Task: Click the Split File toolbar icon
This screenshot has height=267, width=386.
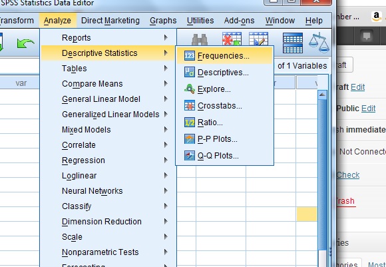Action: pyautogui.click(x=293, y=43)
